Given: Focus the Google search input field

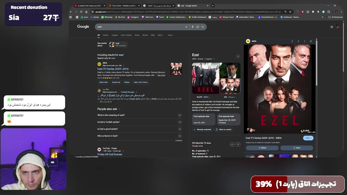Looking at the screenshot, I should pos(140,27).
